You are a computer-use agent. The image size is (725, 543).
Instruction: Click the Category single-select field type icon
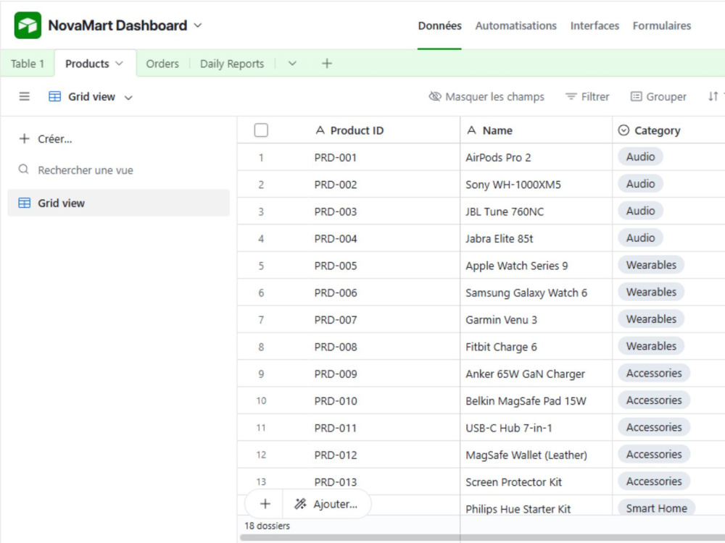coord(623,130)
